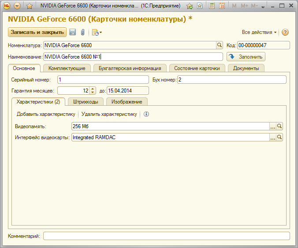Image resolution: width=298 pixels, height=248 pixels.
Task: Open the Интерфейс видеокарты selection ellipsis button
Action: (273, 137)
